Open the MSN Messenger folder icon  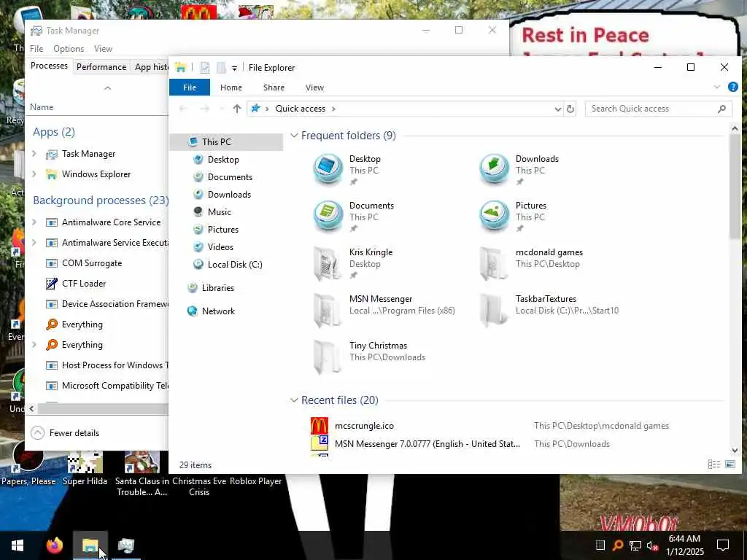pyautogui.click(x=328, y=309)
